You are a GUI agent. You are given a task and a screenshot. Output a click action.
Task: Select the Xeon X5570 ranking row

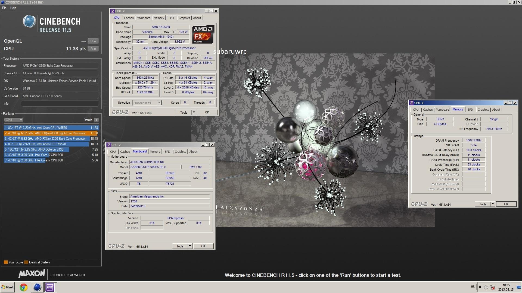click(x=51, y=144)
